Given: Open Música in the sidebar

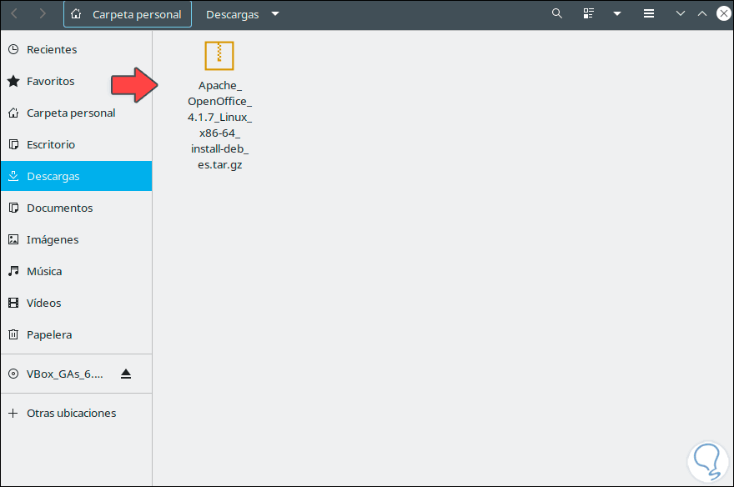Looking at the screenshot, I should (x=76, y=271).
